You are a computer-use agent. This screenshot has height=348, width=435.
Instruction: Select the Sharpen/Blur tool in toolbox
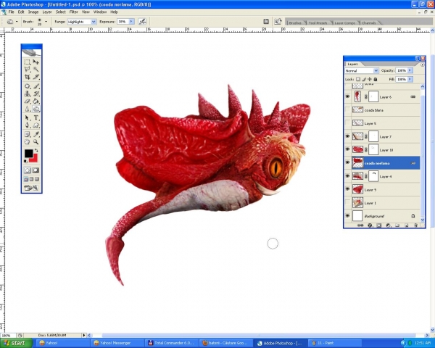point(28,109)
